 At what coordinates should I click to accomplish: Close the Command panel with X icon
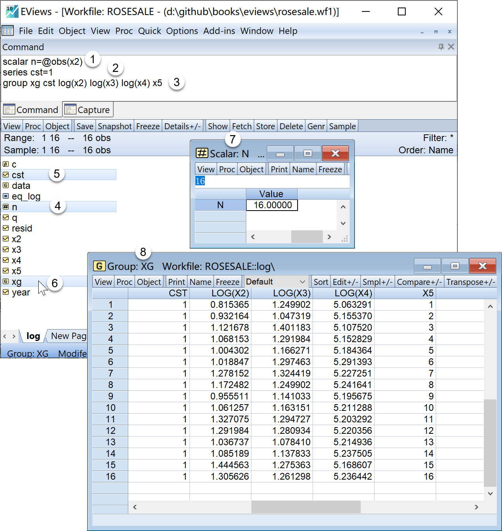point(451,47)
